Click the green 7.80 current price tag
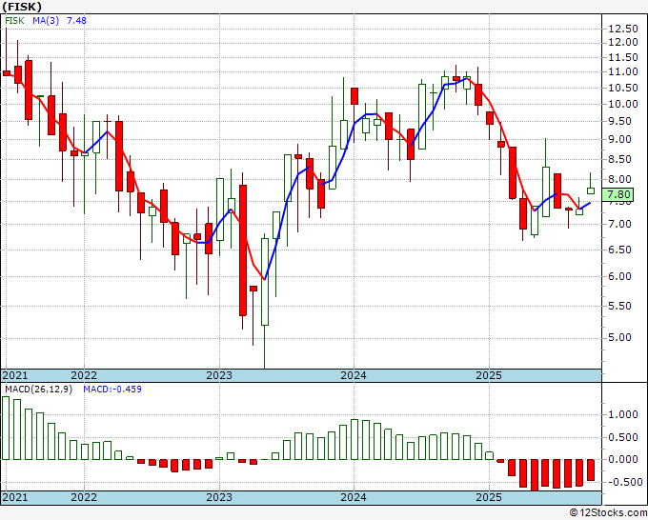The width and height of the screenshot is (648, 520). 618,194
